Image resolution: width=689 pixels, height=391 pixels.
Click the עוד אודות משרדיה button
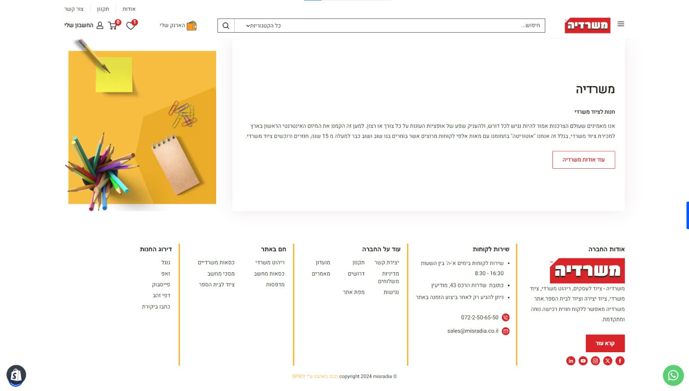(583, 160)
